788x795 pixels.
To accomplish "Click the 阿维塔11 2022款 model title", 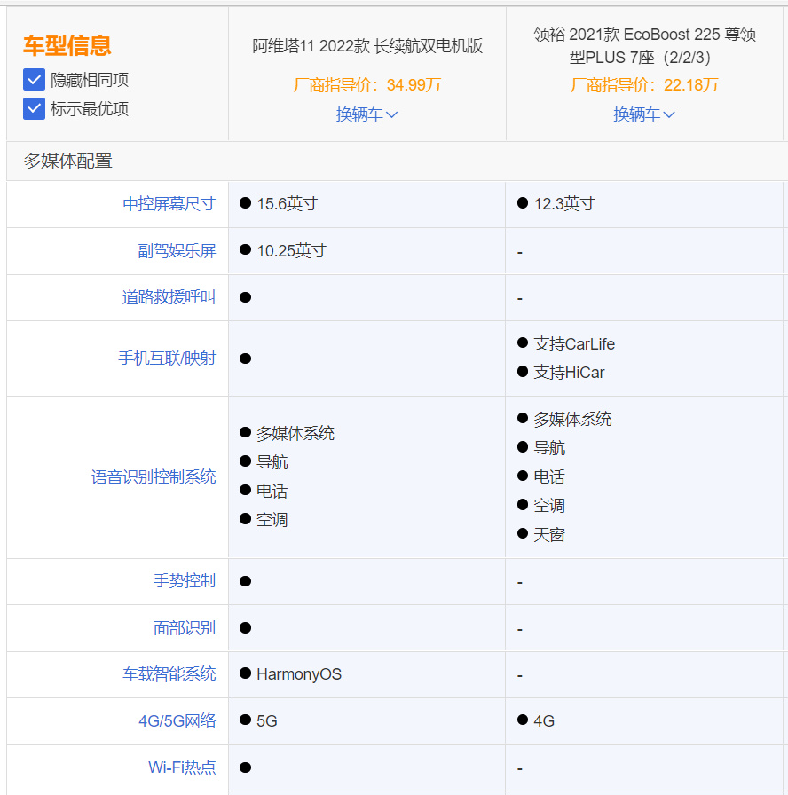I will [366, 46].
